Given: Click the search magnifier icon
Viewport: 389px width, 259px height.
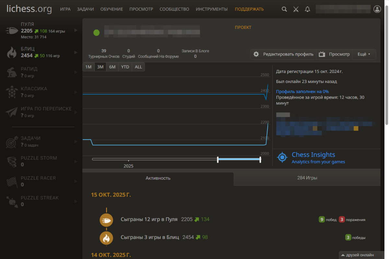Looking at the screenshot, I should pyautogui.click(x=284, y=9).
